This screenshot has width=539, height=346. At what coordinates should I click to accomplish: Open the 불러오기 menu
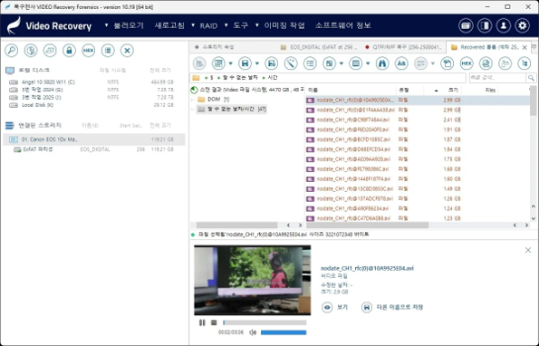point(129,25)
